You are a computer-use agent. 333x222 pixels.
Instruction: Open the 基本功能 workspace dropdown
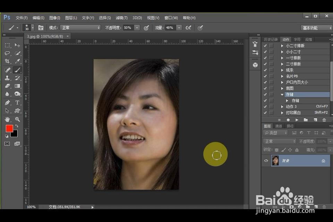tap(316, 28)
